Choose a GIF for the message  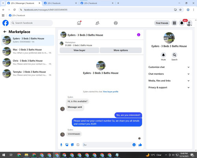click(x=78, y=145)
